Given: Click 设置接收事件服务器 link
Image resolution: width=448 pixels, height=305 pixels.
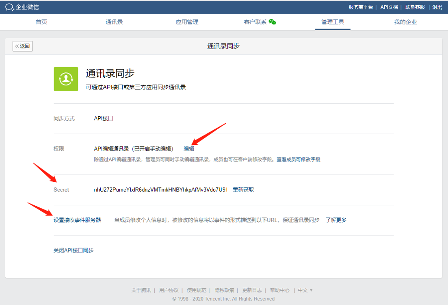Looking at the screenshot, I should click(x=78, y=220).
